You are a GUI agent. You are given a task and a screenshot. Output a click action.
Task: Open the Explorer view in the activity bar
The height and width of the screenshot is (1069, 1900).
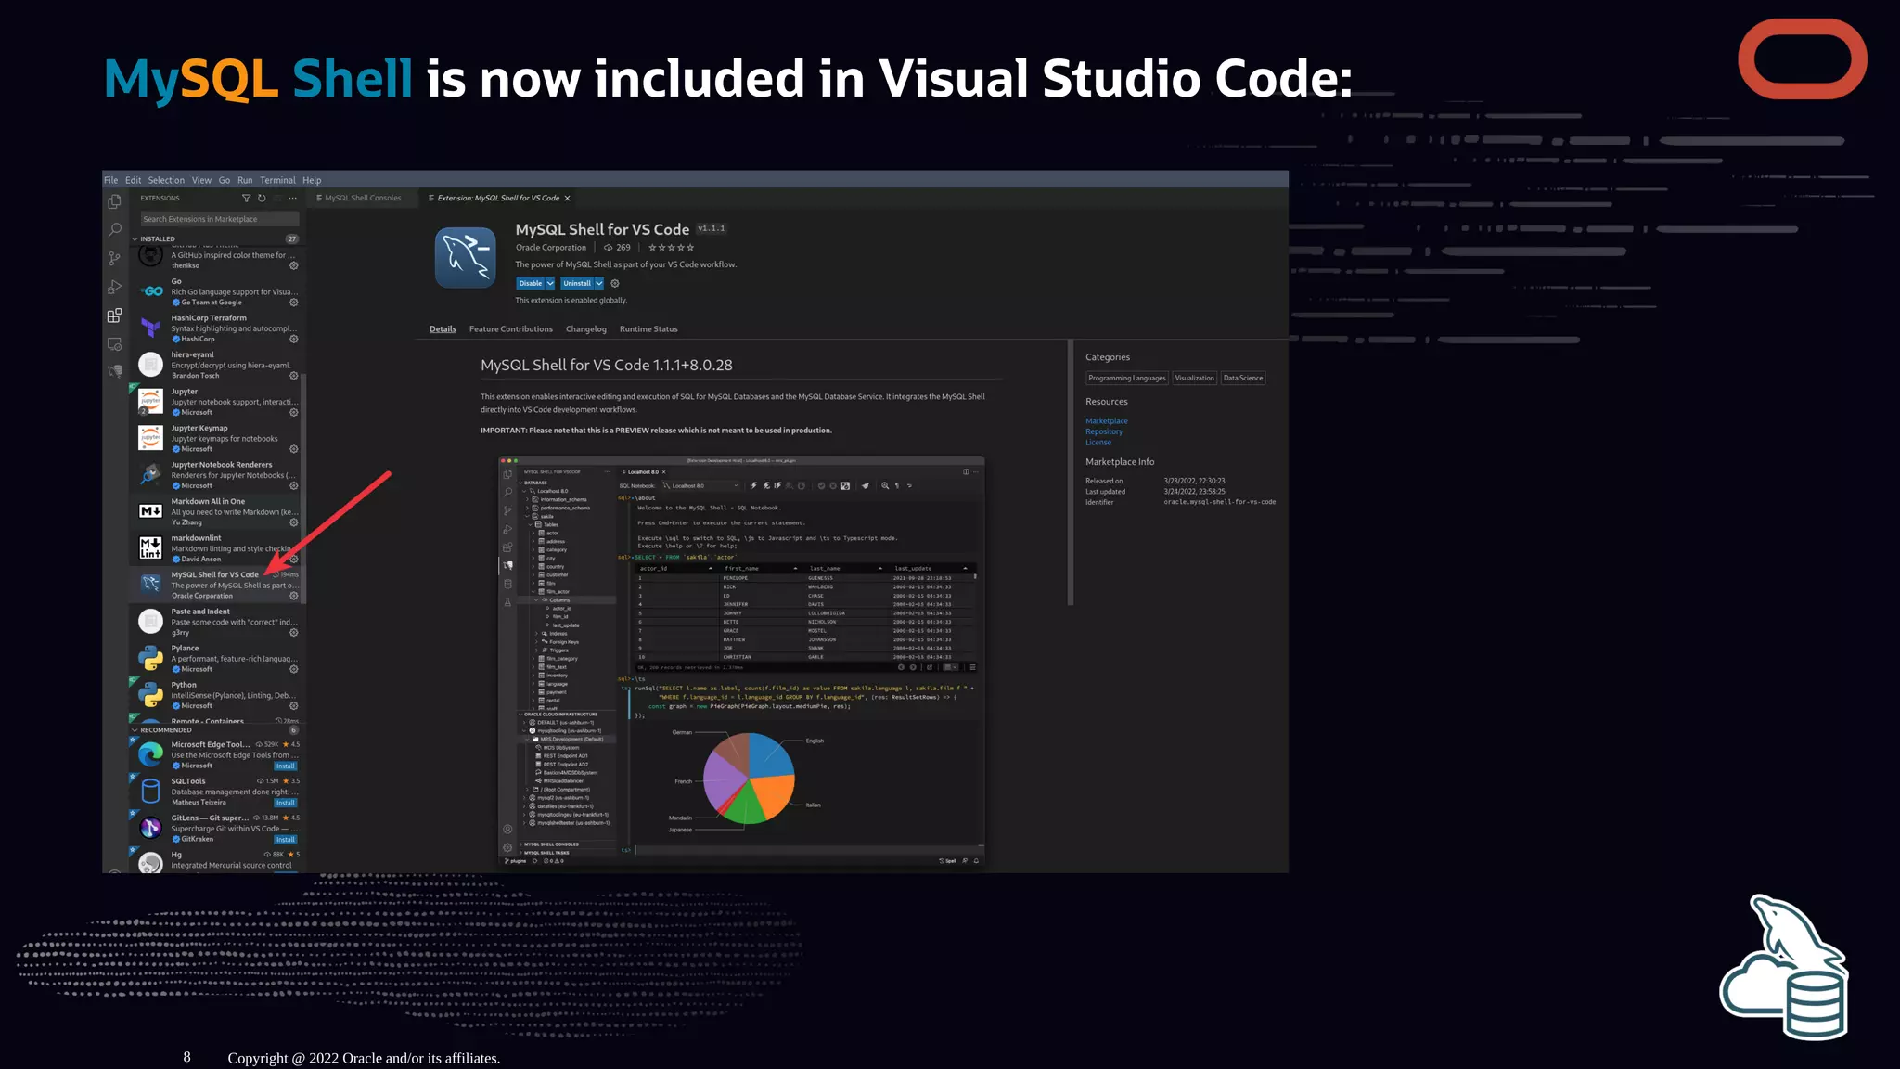tap(114, 201)
